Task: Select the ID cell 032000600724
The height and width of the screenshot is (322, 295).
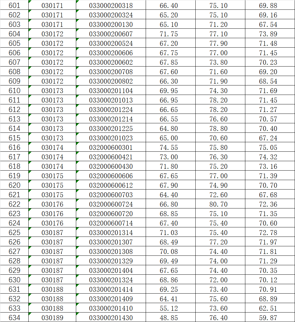Action: [111, 204]
